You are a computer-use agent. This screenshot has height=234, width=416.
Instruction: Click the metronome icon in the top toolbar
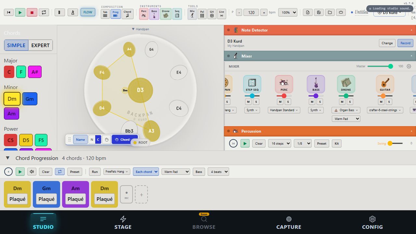tap(72, 12)
